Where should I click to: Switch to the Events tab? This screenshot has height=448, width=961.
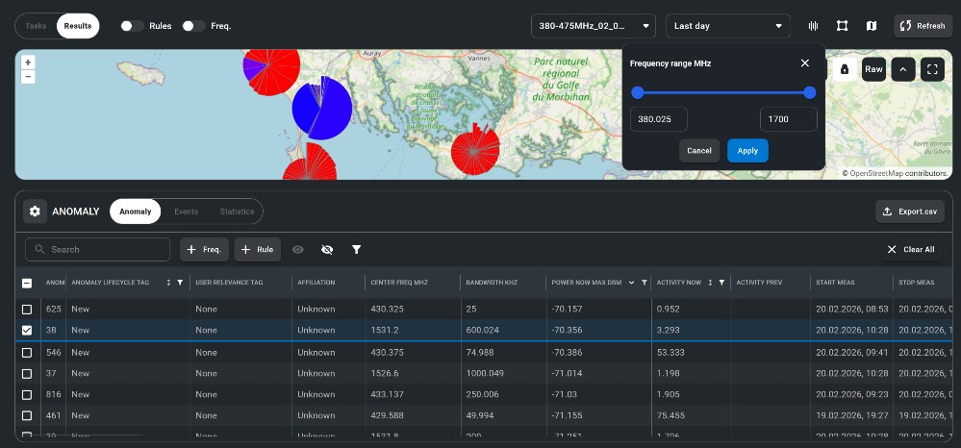coord(186,212)
